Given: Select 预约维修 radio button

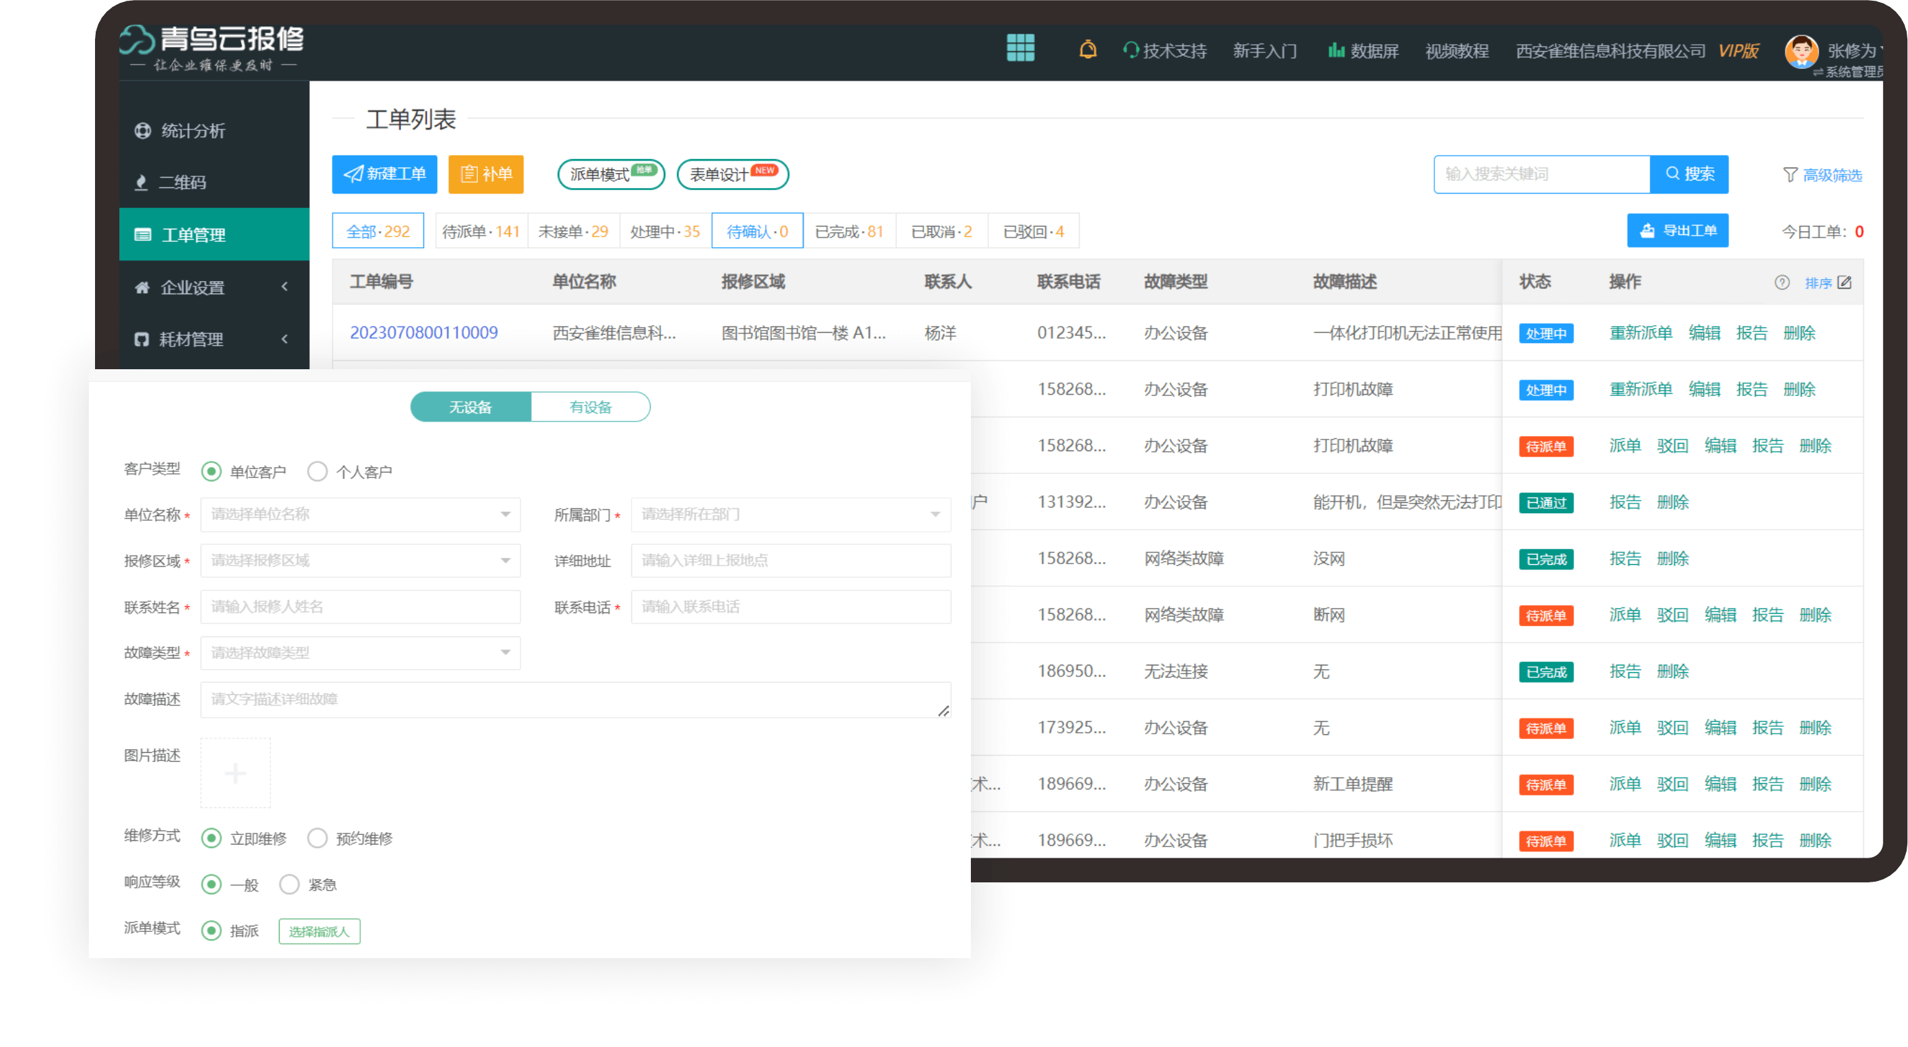Looking at the screenshot, I should pos(317,838).
